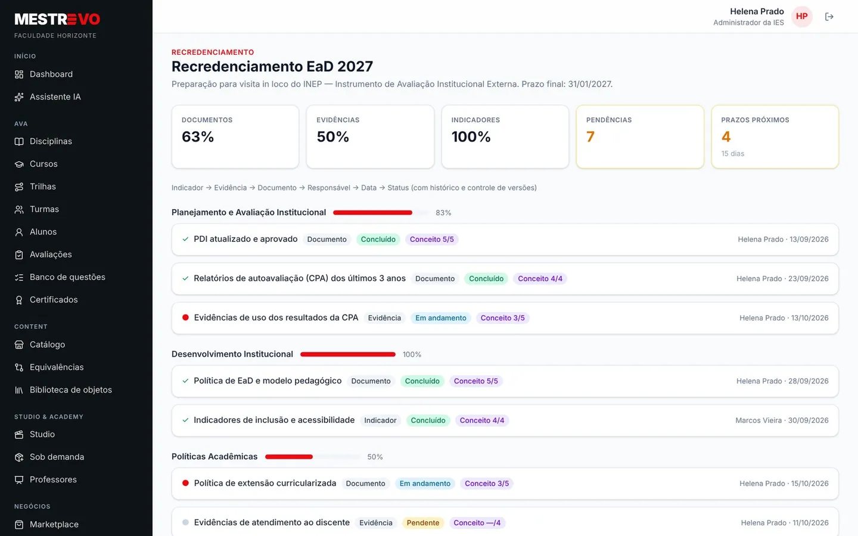Open the Pendências 7 card
This screenshot has width=858, height=536.
coord(640,137)
